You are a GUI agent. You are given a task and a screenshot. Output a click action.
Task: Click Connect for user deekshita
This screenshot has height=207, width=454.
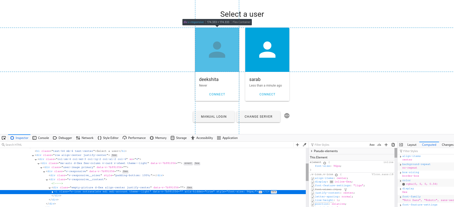[217, 94]
